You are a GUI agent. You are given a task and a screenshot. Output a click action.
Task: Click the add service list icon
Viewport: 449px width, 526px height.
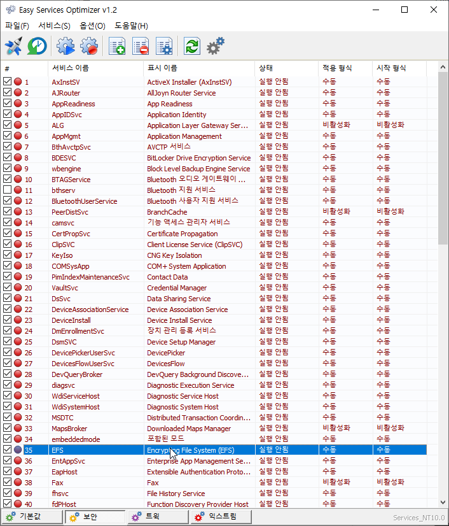click(117, 46)
